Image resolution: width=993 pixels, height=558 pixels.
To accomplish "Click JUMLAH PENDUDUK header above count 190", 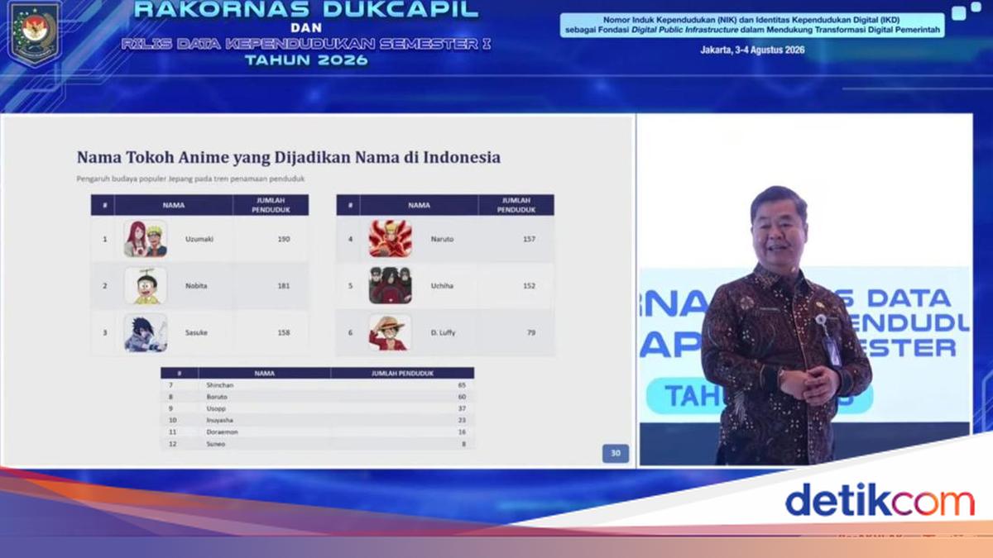I will [x=270, y=205].
